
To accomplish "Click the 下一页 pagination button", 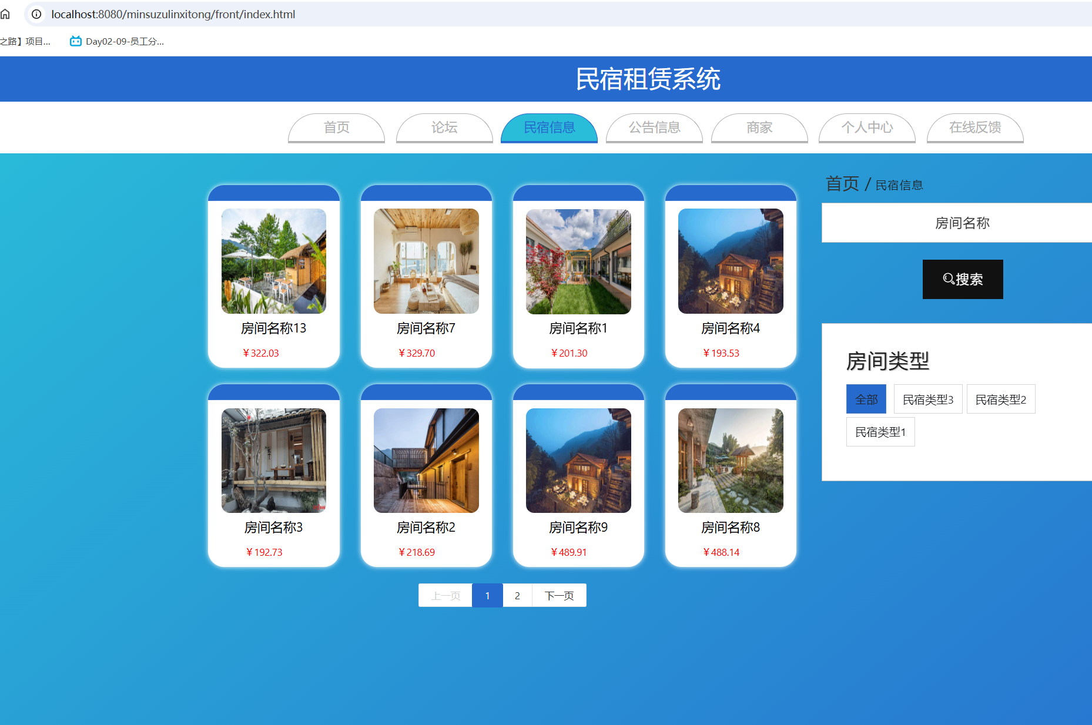I will coord(559,596).
